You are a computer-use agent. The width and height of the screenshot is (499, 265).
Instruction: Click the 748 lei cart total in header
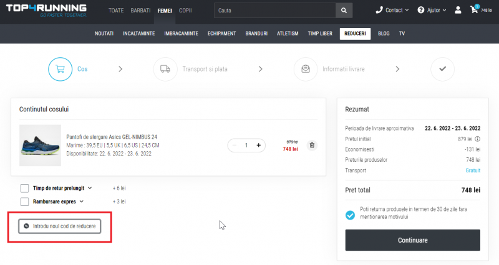(x=487, y=11)
